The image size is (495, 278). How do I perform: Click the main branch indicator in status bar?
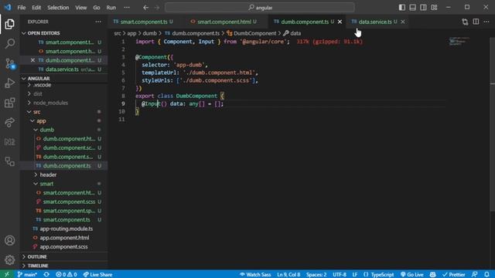(27, 274)
